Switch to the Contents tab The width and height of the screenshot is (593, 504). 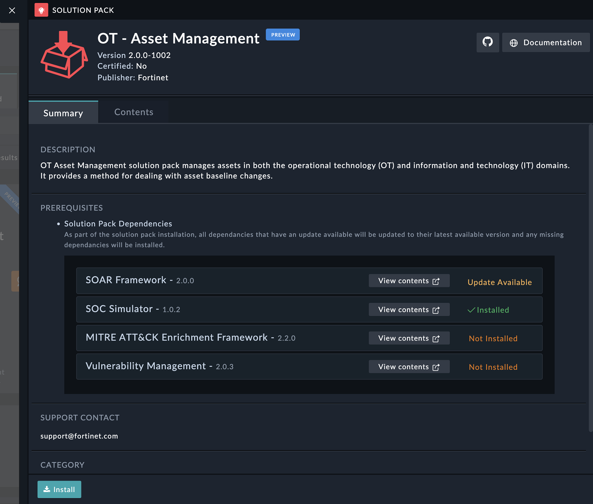134,112
